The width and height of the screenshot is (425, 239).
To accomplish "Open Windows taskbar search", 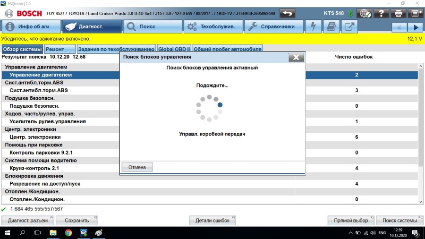I will click(23, 233).
